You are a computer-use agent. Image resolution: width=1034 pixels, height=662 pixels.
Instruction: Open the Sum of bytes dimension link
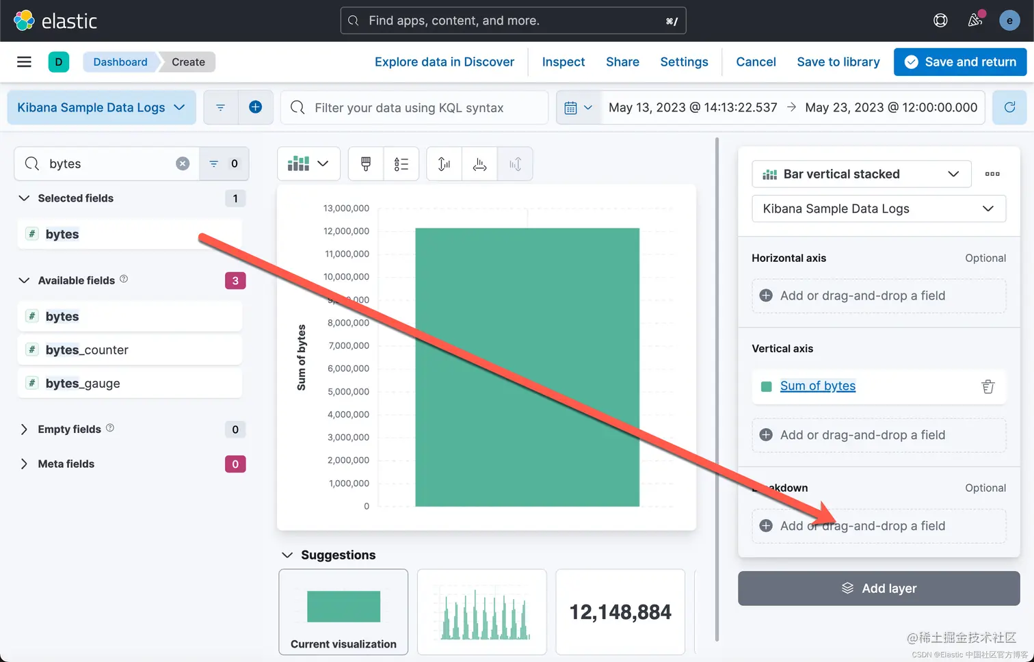pyautogui.click(x=818, y=386)
